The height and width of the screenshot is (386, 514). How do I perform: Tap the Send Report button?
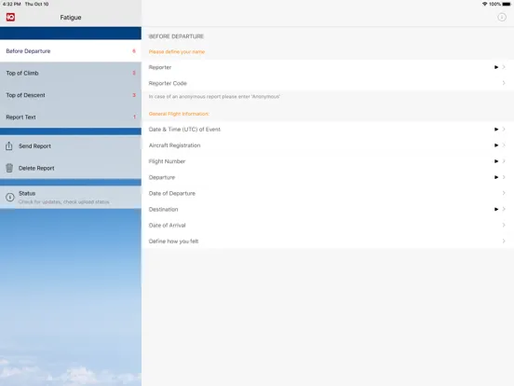[x=71, y=145]
